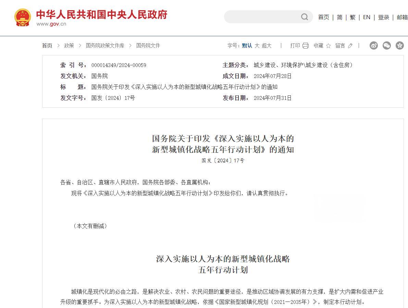
Task: Open the 登录 login link
Action: pos(383,17)
